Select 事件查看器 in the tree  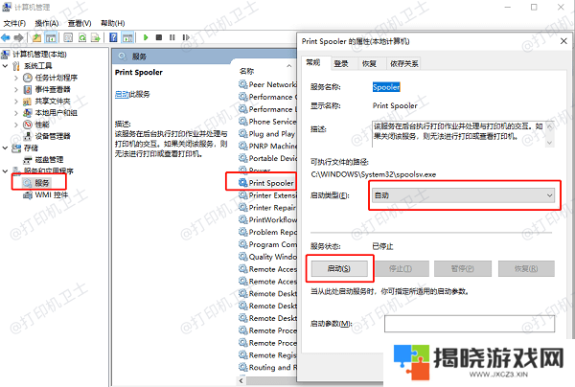pyautogui.click(x=53, y=89)
